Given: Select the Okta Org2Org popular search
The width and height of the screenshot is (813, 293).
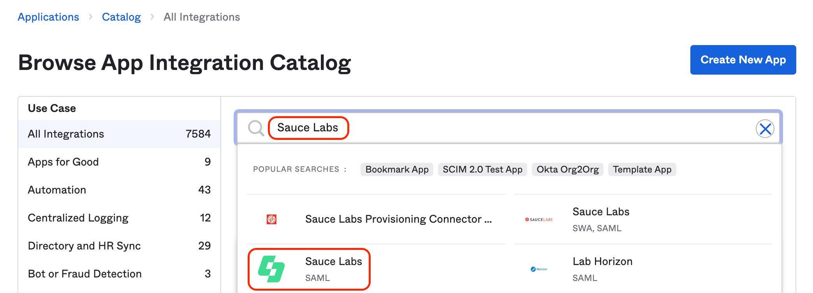Looking at the screenshot, I should (x=567, y=169).
